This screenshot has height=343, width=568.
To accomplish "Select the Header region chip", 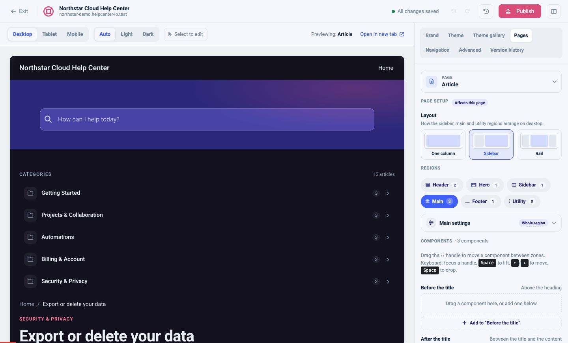I will (442, 185).
